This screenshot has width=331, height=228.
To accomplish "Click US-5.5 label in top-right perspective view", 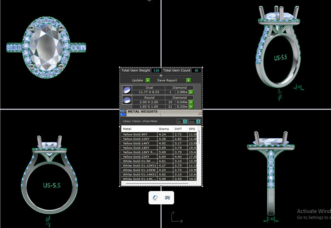I will point(280,58).
